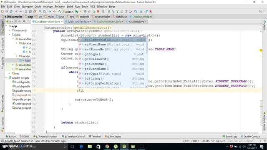Viewport: 267px width, 150px height.
Task: Click the seuexamples breadcrumb in the navigation bar
Action: (101, 17)
